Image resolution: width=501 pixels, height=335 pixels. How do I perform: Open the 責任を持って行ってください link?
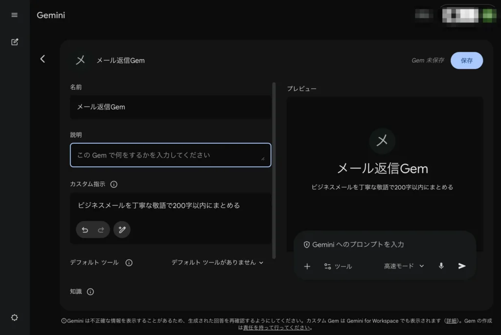point(276,328)
